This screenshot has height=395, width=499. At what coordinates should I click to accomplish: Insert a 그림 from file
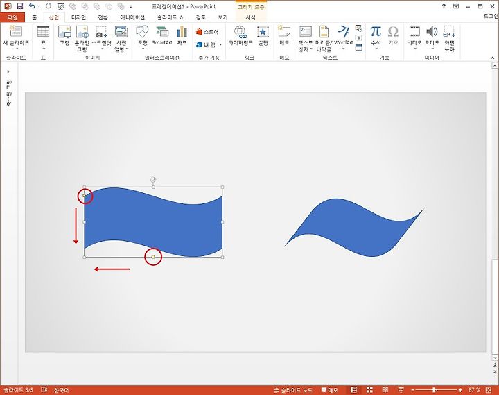[64, 35]
